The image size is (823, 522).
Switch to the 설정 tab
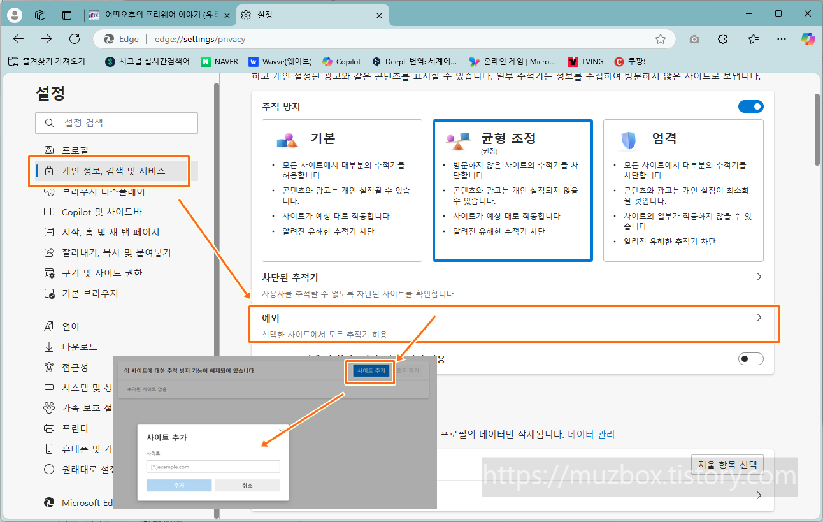[313, 15]
